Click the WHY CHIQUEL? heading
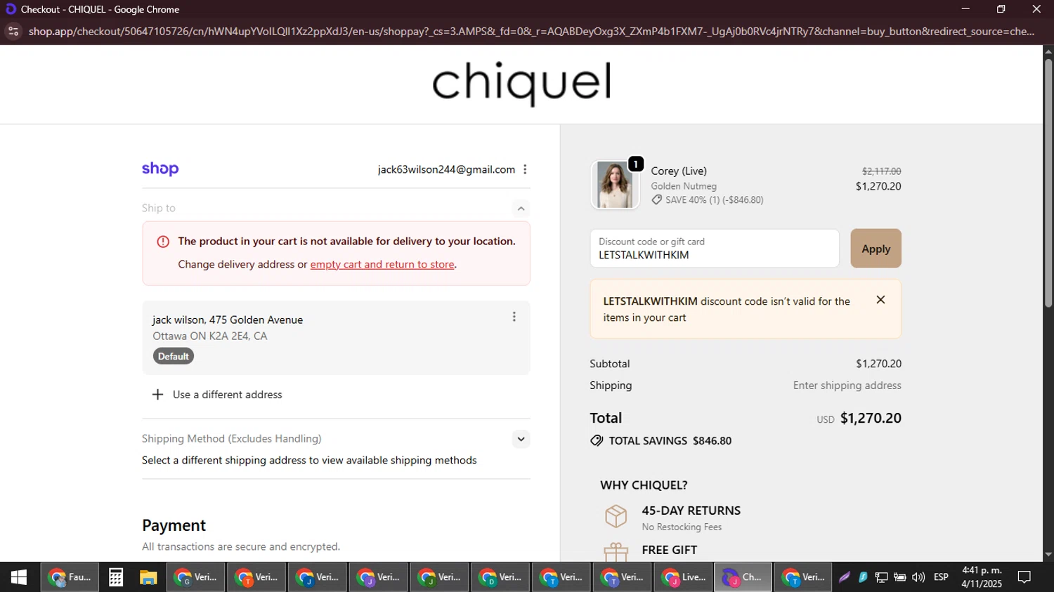 pyautogui.click(x=644, y=485)
